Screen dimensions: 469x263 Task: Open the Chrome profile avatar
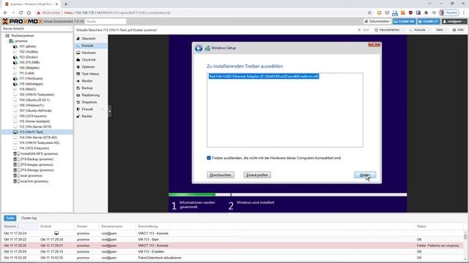tap(442, 13)
